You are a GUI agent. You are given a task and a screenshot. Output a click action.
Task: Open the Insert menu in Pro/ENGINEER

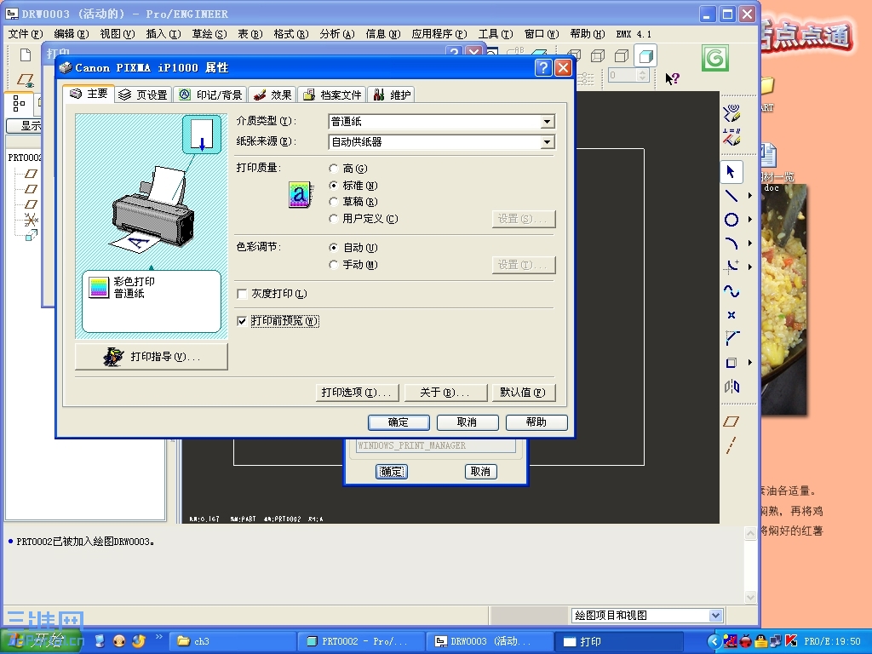[163, 34]
